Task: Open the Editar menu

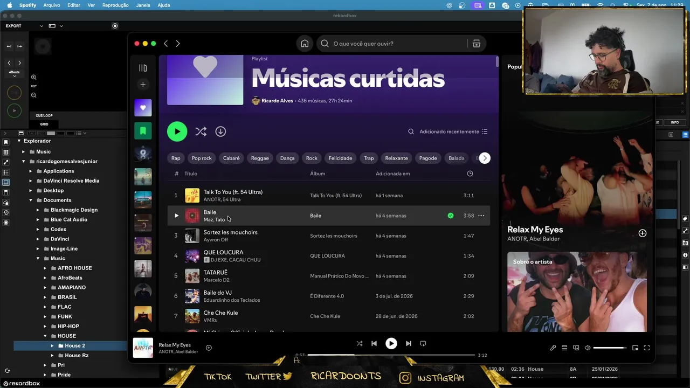Action: [x=74, y=5]
